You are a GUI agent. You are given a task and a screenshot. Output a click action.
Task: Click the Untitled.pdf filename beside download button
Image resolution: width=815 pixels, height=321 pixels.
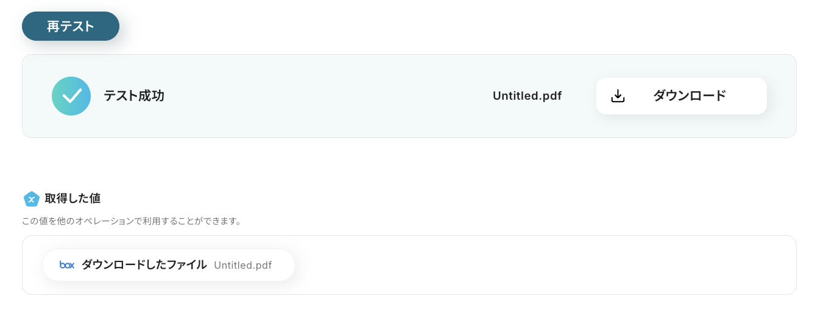(x=527, y=96)
